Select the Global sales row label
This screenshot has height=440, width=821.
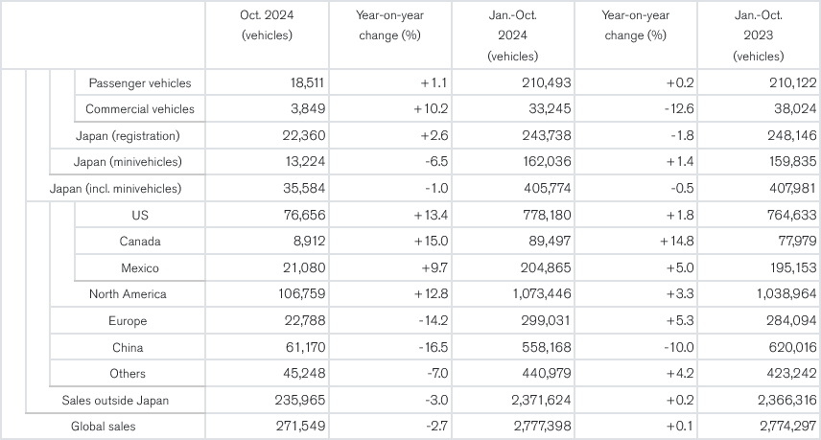[102, 426]
